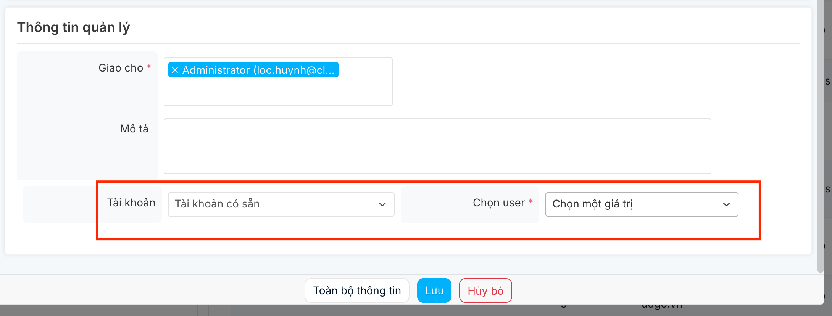Screen dimensions: 832x316
Task: Click the Mô tả label
Action: coord(134,129)
